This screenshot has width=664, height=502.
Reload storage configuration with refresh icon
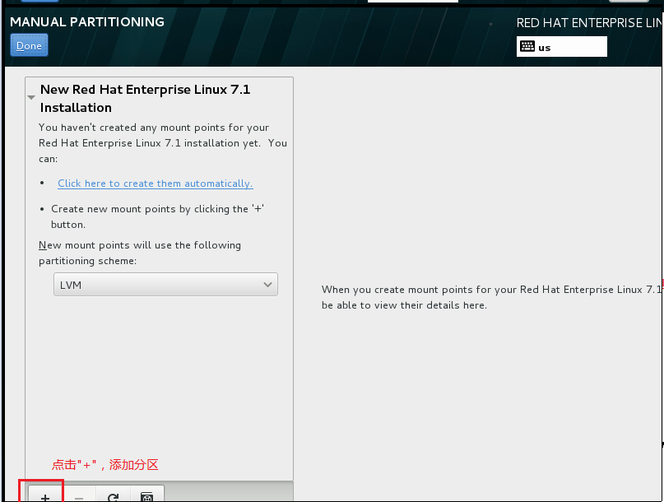coord(113,495)
